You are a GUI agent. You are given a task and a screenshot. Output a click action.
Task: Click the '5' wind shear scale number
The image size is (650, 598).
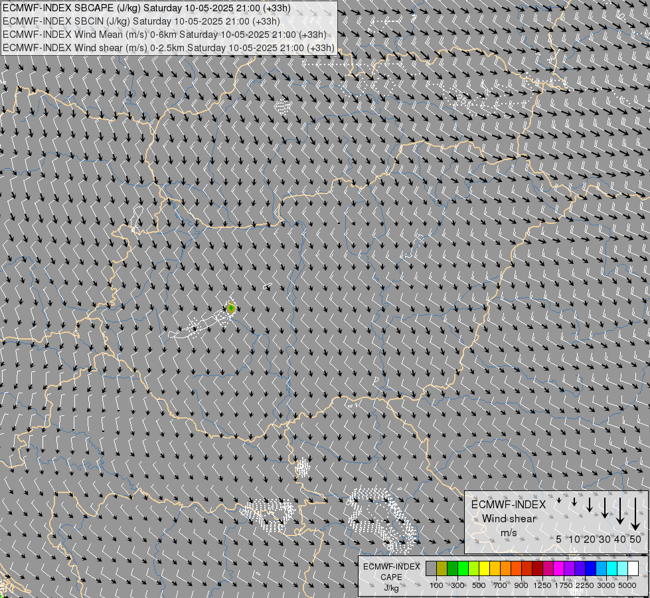559,539
